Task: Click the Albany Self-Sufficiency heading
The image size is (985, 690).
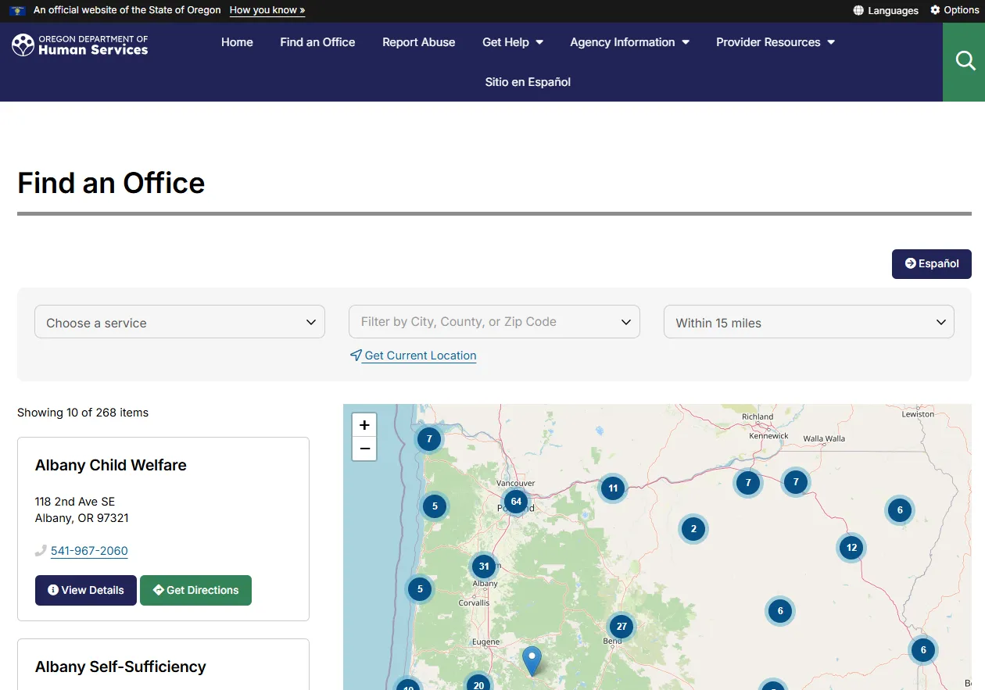Action: tap(120, 667)
